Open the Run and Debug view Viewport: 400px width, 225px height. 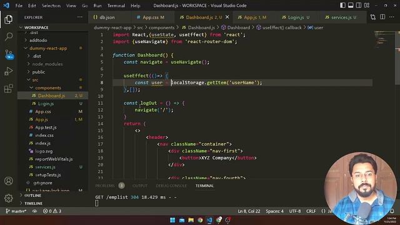[x=8, y=71]
